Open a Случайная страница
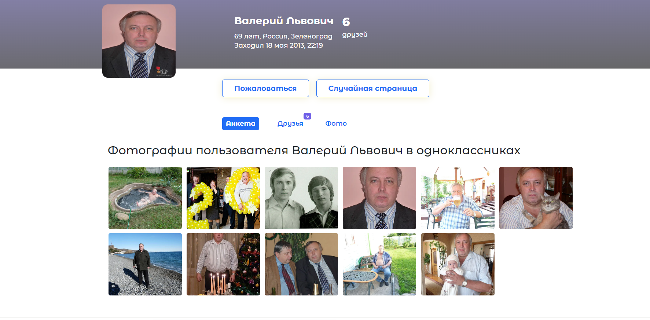 [372, 88]
